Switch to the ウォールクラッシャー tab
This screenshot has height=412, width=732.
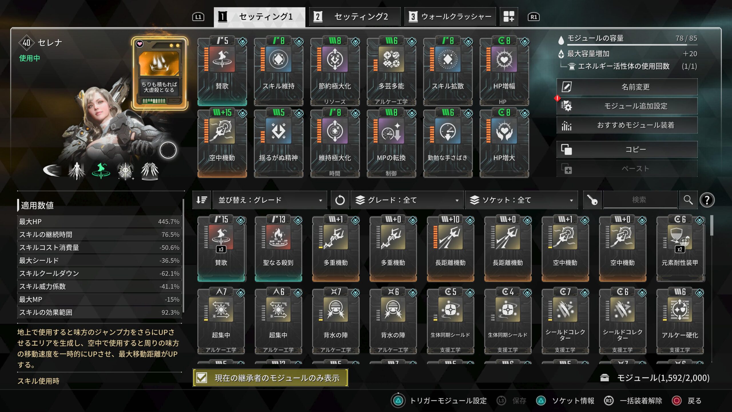tap(450, 17)
